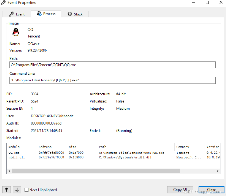Click the modules horizontal scrollbar thumb

pyautogui.click(x=96, y=171)
